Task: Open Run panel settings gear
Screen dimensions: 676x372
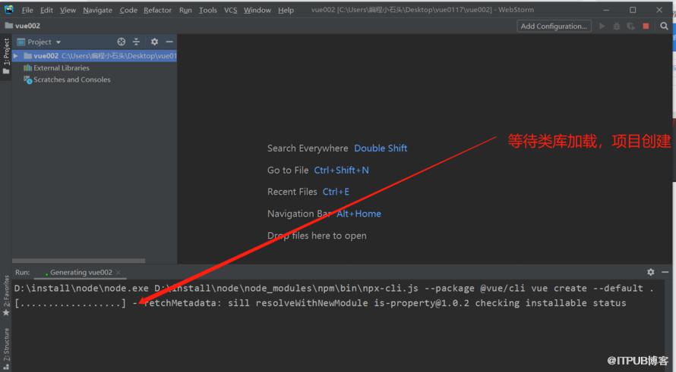Action: (x=651, y=272)
